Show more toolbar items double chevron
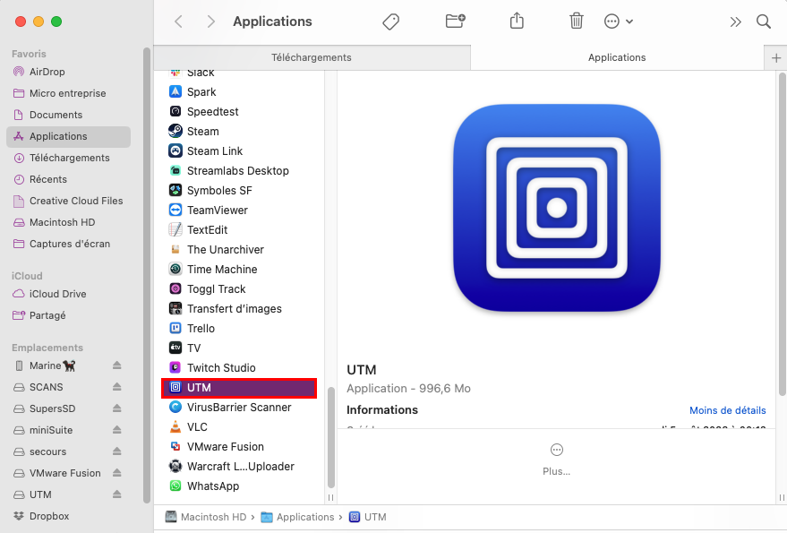This screenshot has width=787, height=533. click(735, 21)
